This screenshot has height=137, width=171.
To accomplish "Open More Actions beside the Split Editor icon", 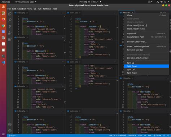I will tap(168, 13).
